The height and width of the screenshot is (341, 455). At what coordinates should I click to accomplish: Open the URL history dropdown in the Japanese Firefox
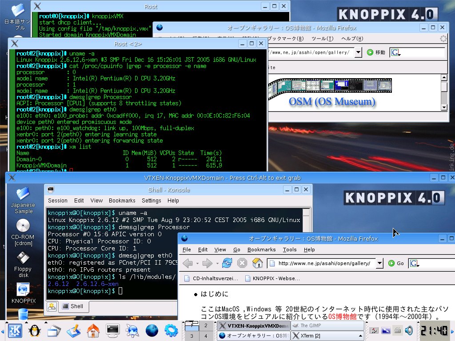pos(359,52)
